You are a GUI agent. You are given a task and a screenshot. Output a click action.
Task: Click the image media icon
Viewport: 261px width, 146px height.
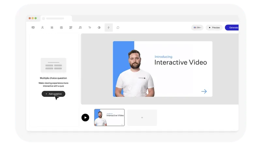(61, 28)
